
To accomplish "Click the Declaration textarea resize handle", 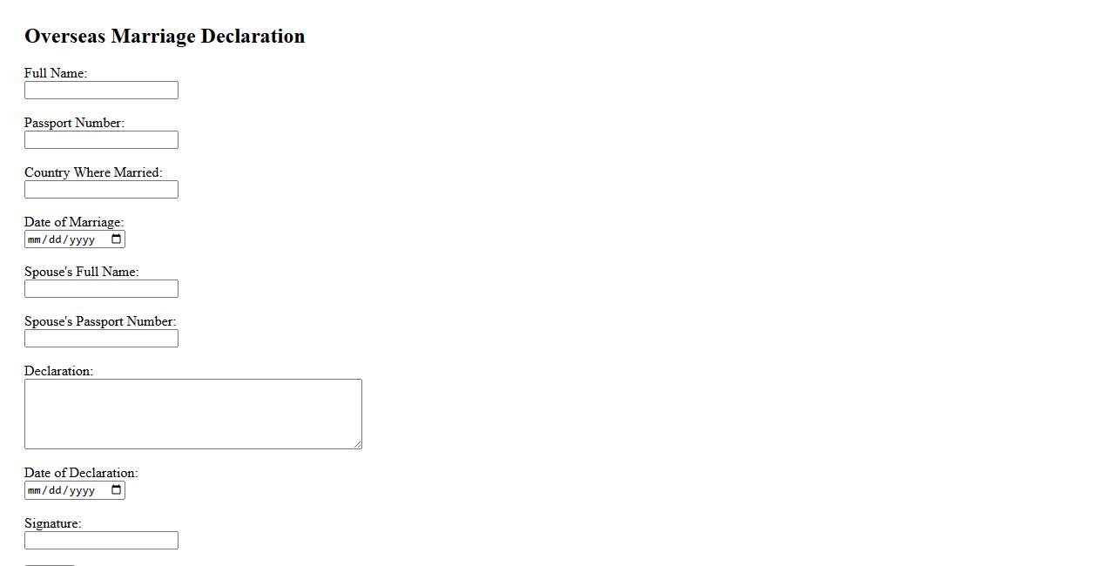I will click(x=357, y=444).
